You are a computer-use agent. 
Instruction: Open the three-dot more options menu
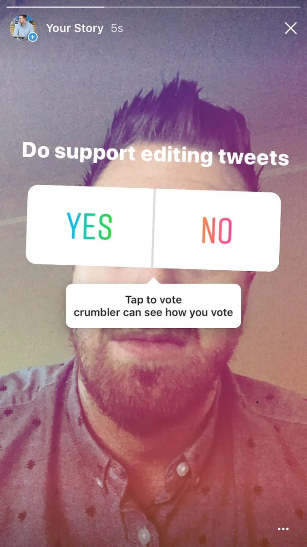pos(283,529)
